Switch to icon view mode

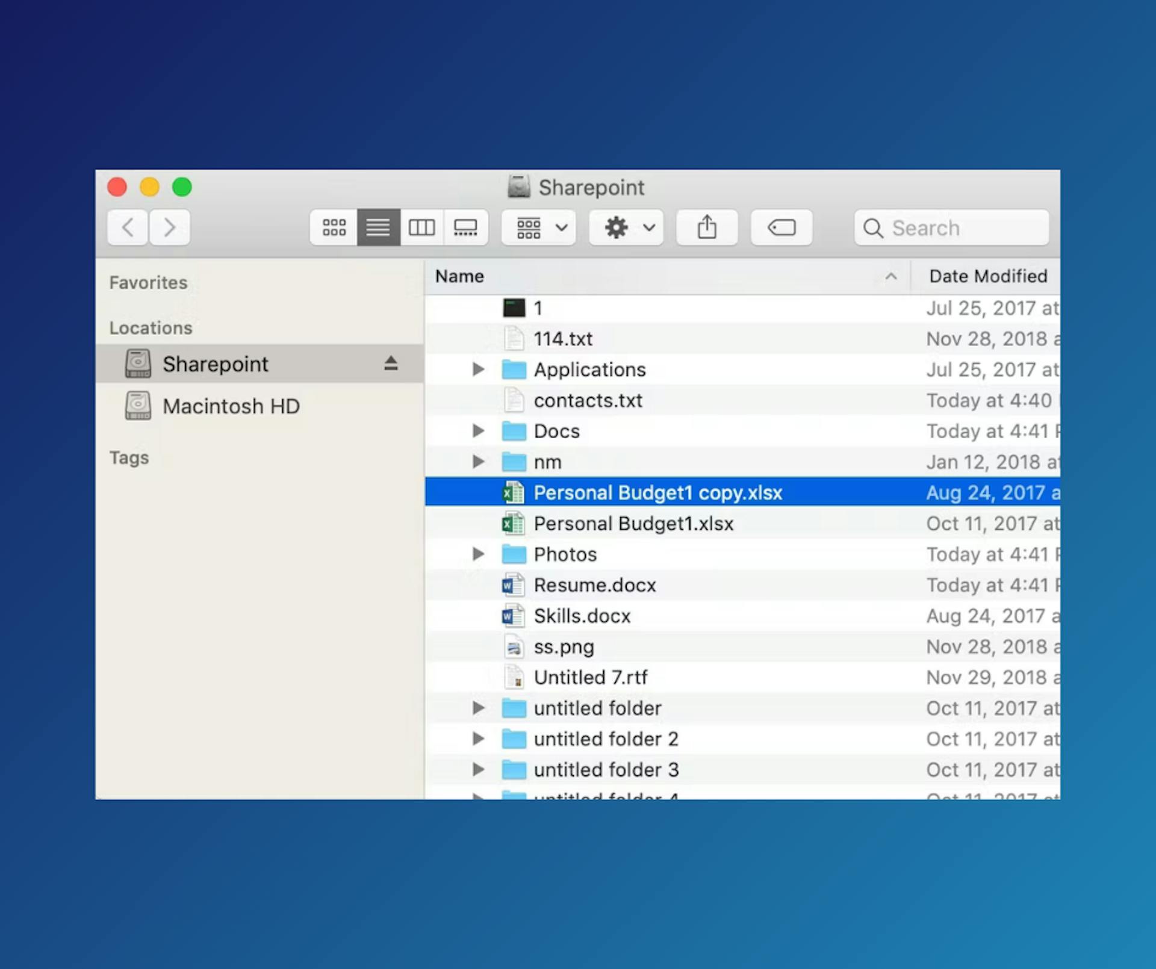coord(334,228)
